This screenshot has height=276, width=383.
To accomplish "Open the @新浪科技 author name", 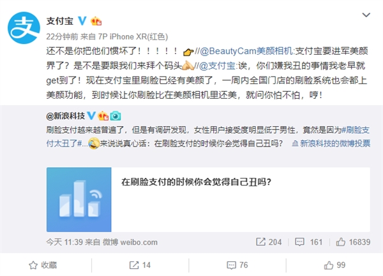I will 66,116.
